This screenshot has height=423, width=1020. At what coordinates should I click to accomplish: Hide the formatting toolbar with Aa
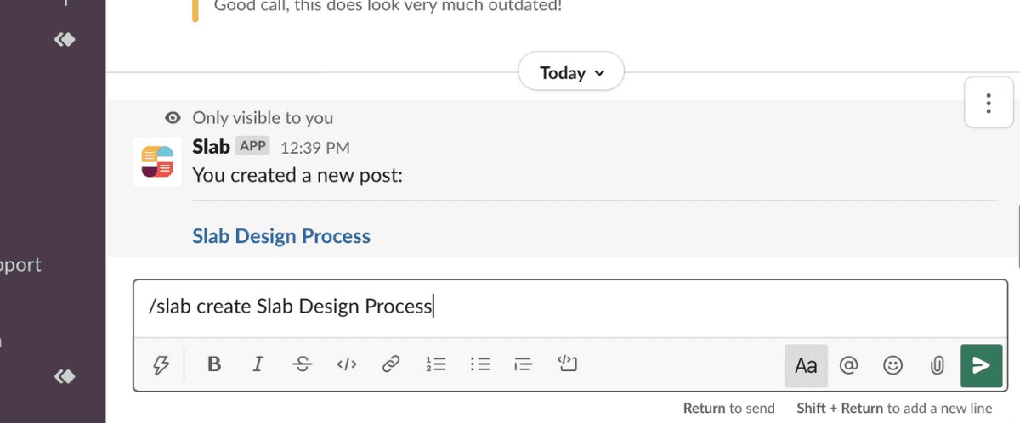tap(805, 365)
